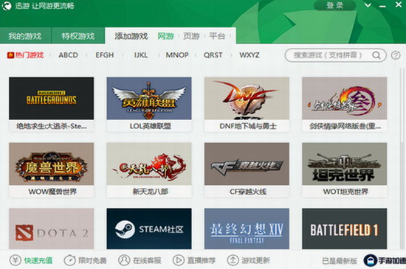Click the 登录 login button

click(x=335, y=5)
